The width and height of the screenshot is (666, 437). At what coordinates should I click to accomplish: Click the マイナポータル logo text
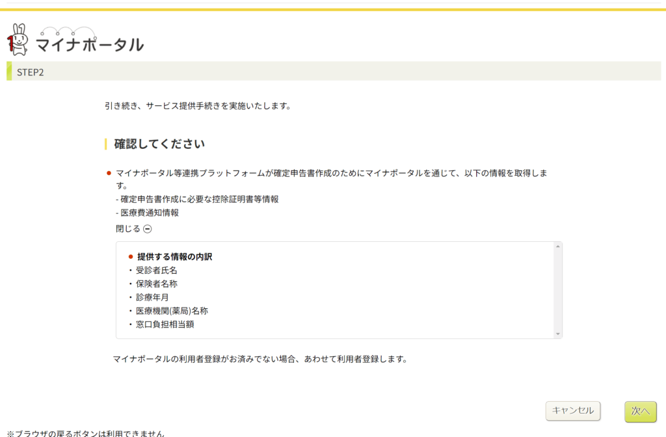coord(89,44)
